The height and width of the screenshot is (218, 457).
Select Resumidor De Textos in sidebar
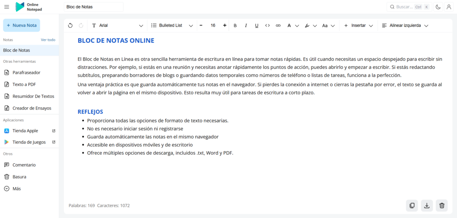tap(33, 96)
